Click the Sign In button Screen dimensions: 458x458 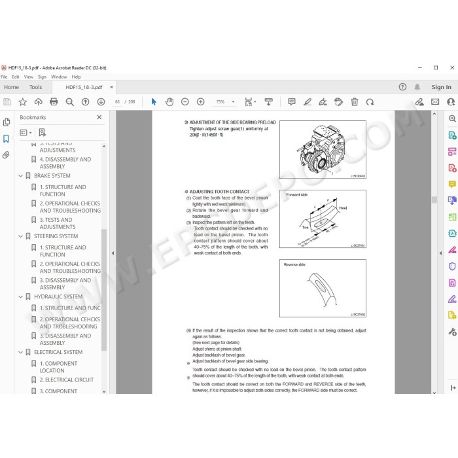441,87
